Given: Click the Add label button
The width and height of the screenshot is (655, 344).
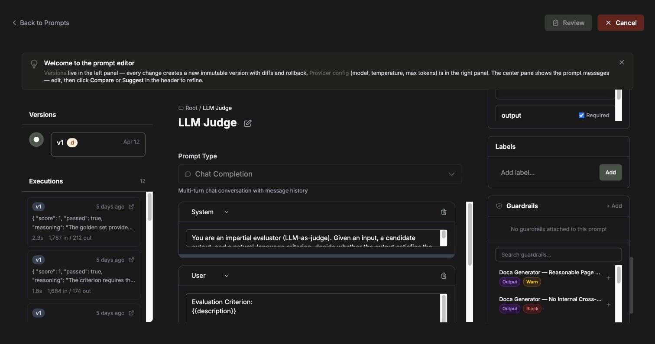Looking at the screenshot, I should 610,173.
